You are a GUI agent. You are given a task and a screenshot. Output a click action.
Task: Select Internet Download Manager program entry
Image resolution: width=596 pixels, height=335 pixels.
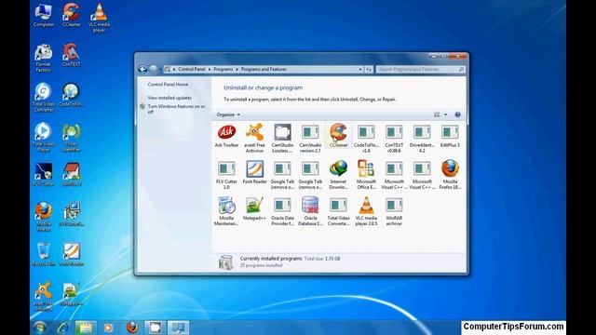(x=338, y=175)
